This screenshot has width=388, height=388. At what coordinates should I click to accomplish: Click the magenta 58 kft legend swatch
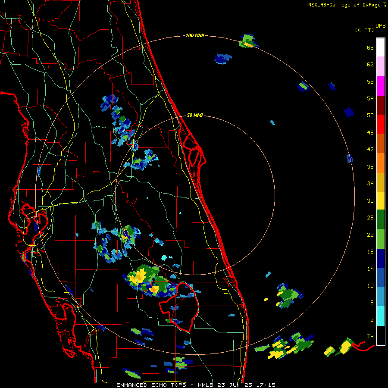381,86
